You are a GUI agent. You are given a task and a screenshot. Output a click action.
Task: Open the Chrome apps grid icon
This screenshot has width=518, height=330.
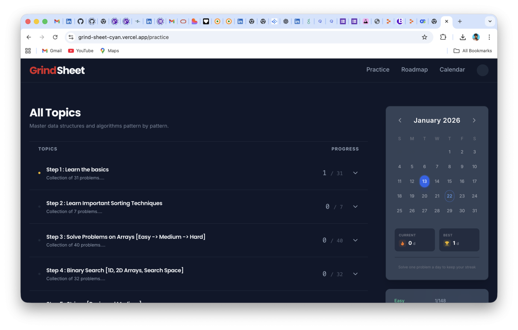28,51
